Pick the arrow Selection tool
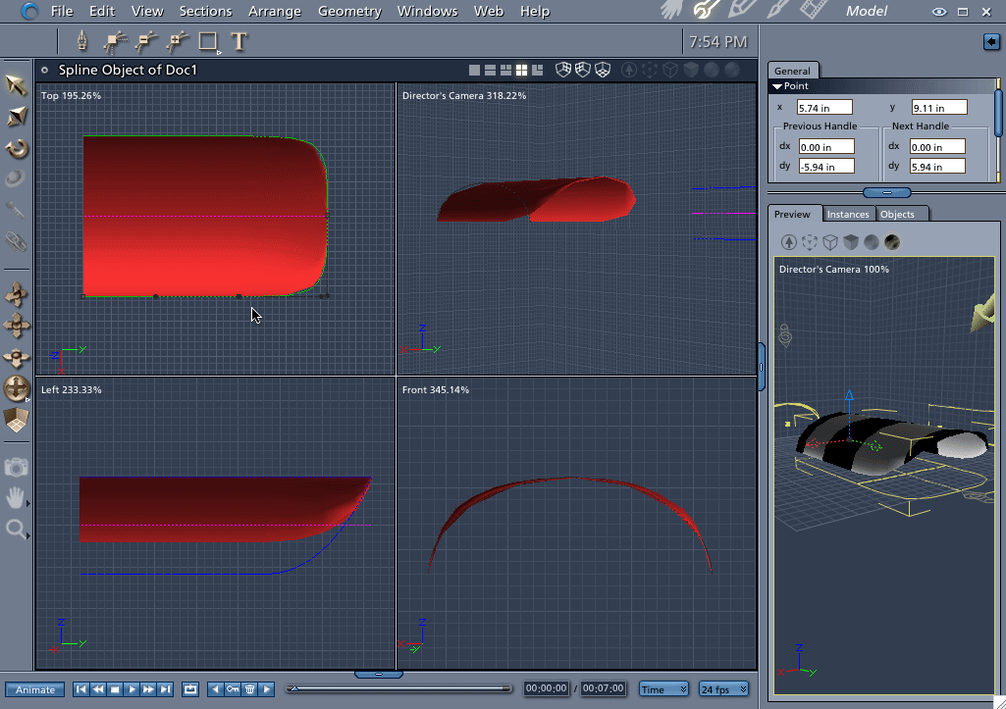1006x709 pixels. click(x=17, y=86)
